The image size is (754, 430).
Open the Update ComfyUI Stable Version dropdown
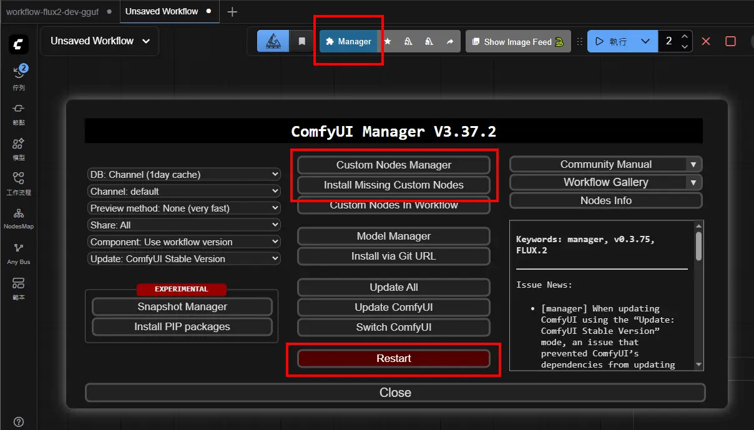click(184, 259)
